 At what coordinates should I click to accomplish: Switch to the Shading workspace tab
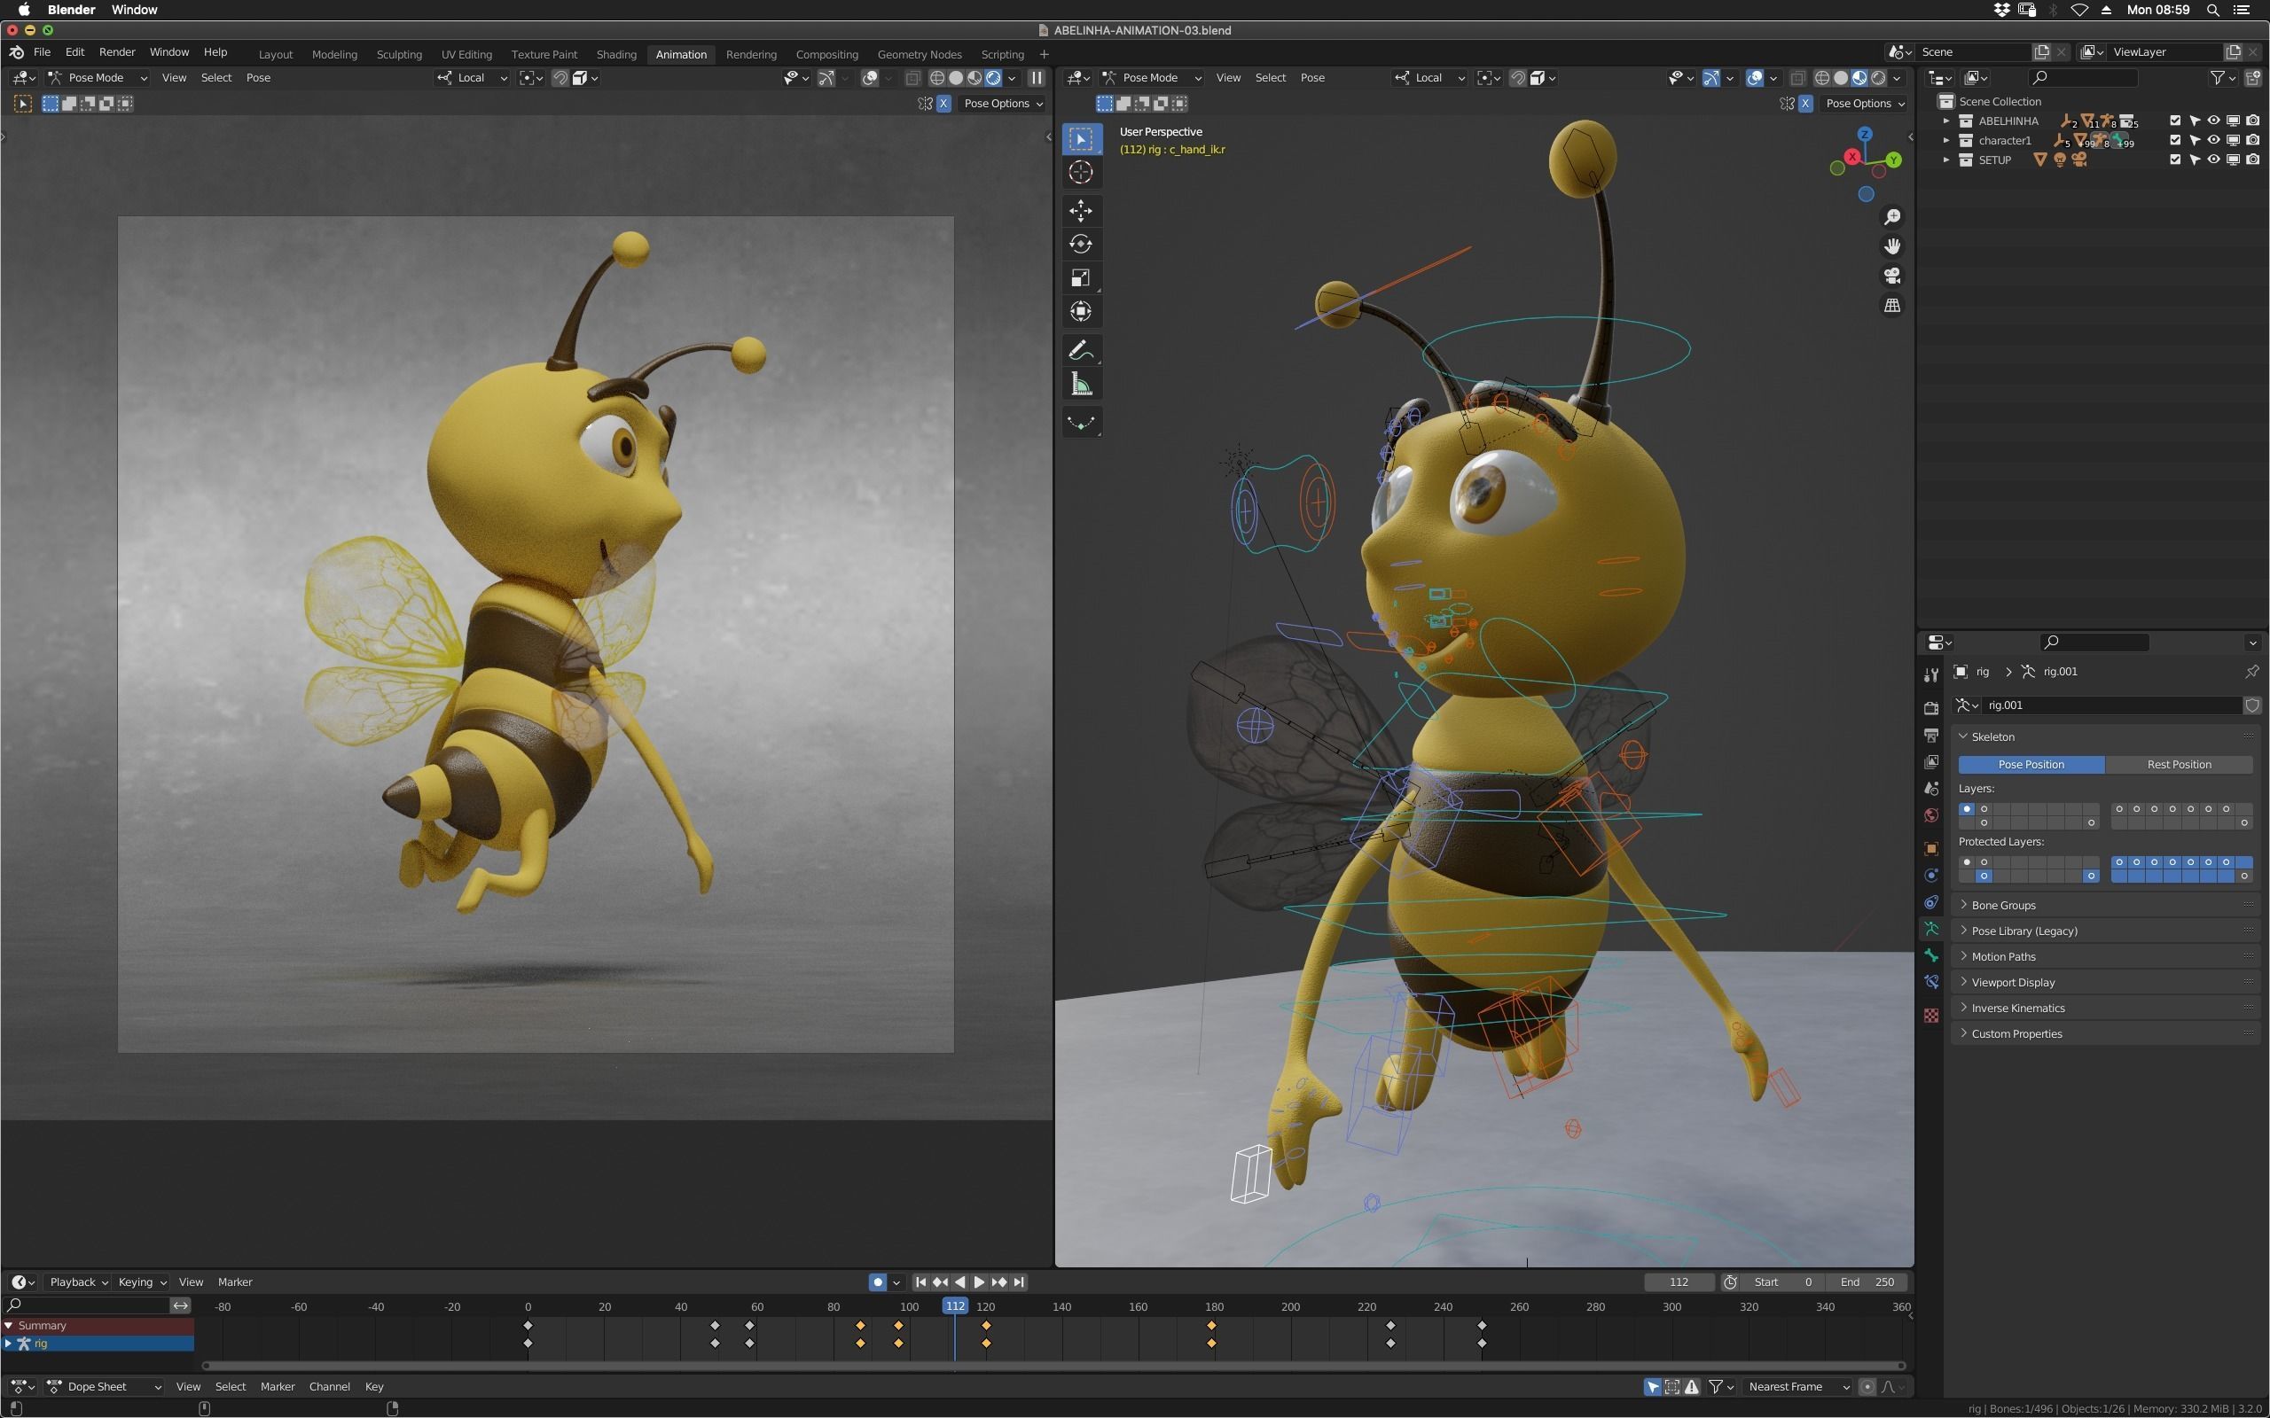pos(616,54)
